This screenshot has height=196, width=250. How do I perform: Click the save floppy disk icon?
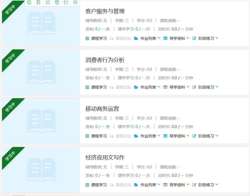57,3
